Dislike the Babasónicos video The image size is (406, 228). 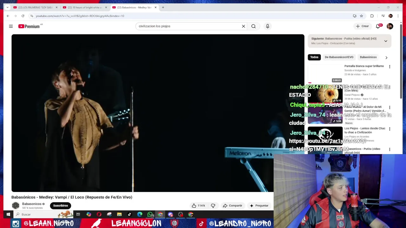(213, 206)
